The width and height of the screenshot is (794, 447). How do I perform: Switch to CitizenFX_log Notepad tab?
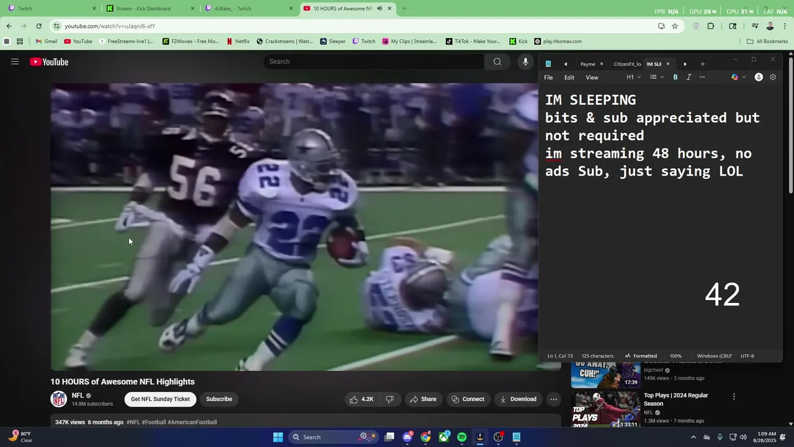627,64
